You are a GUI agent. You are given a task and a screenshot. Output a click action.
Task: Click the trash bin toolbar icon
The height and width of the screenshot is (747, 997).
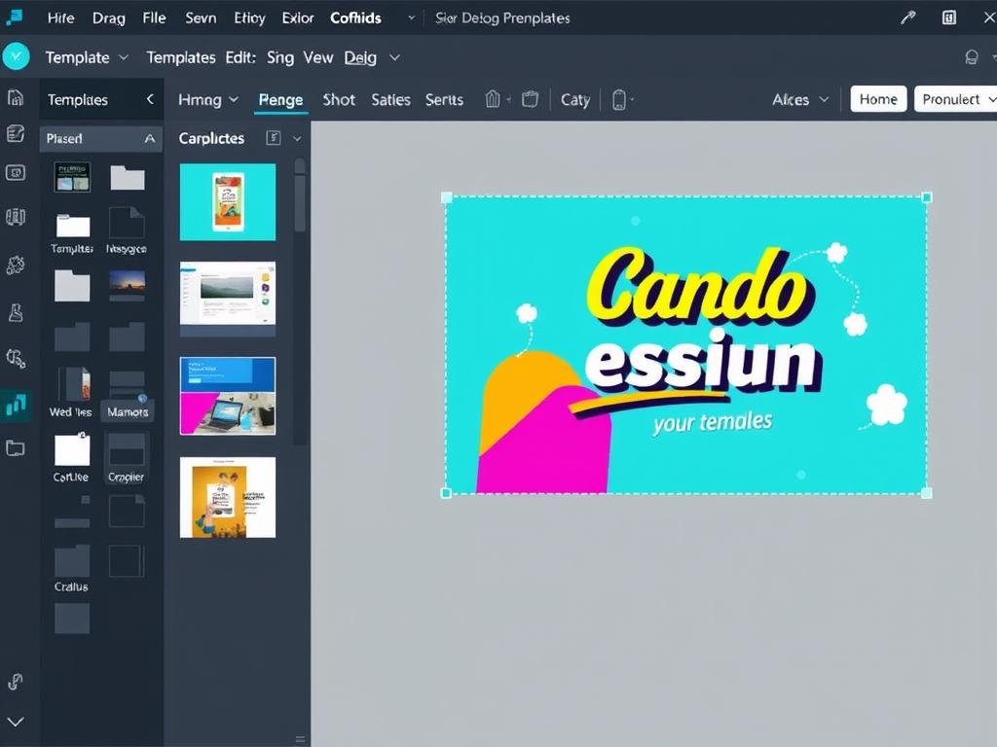tap(493, 99)
